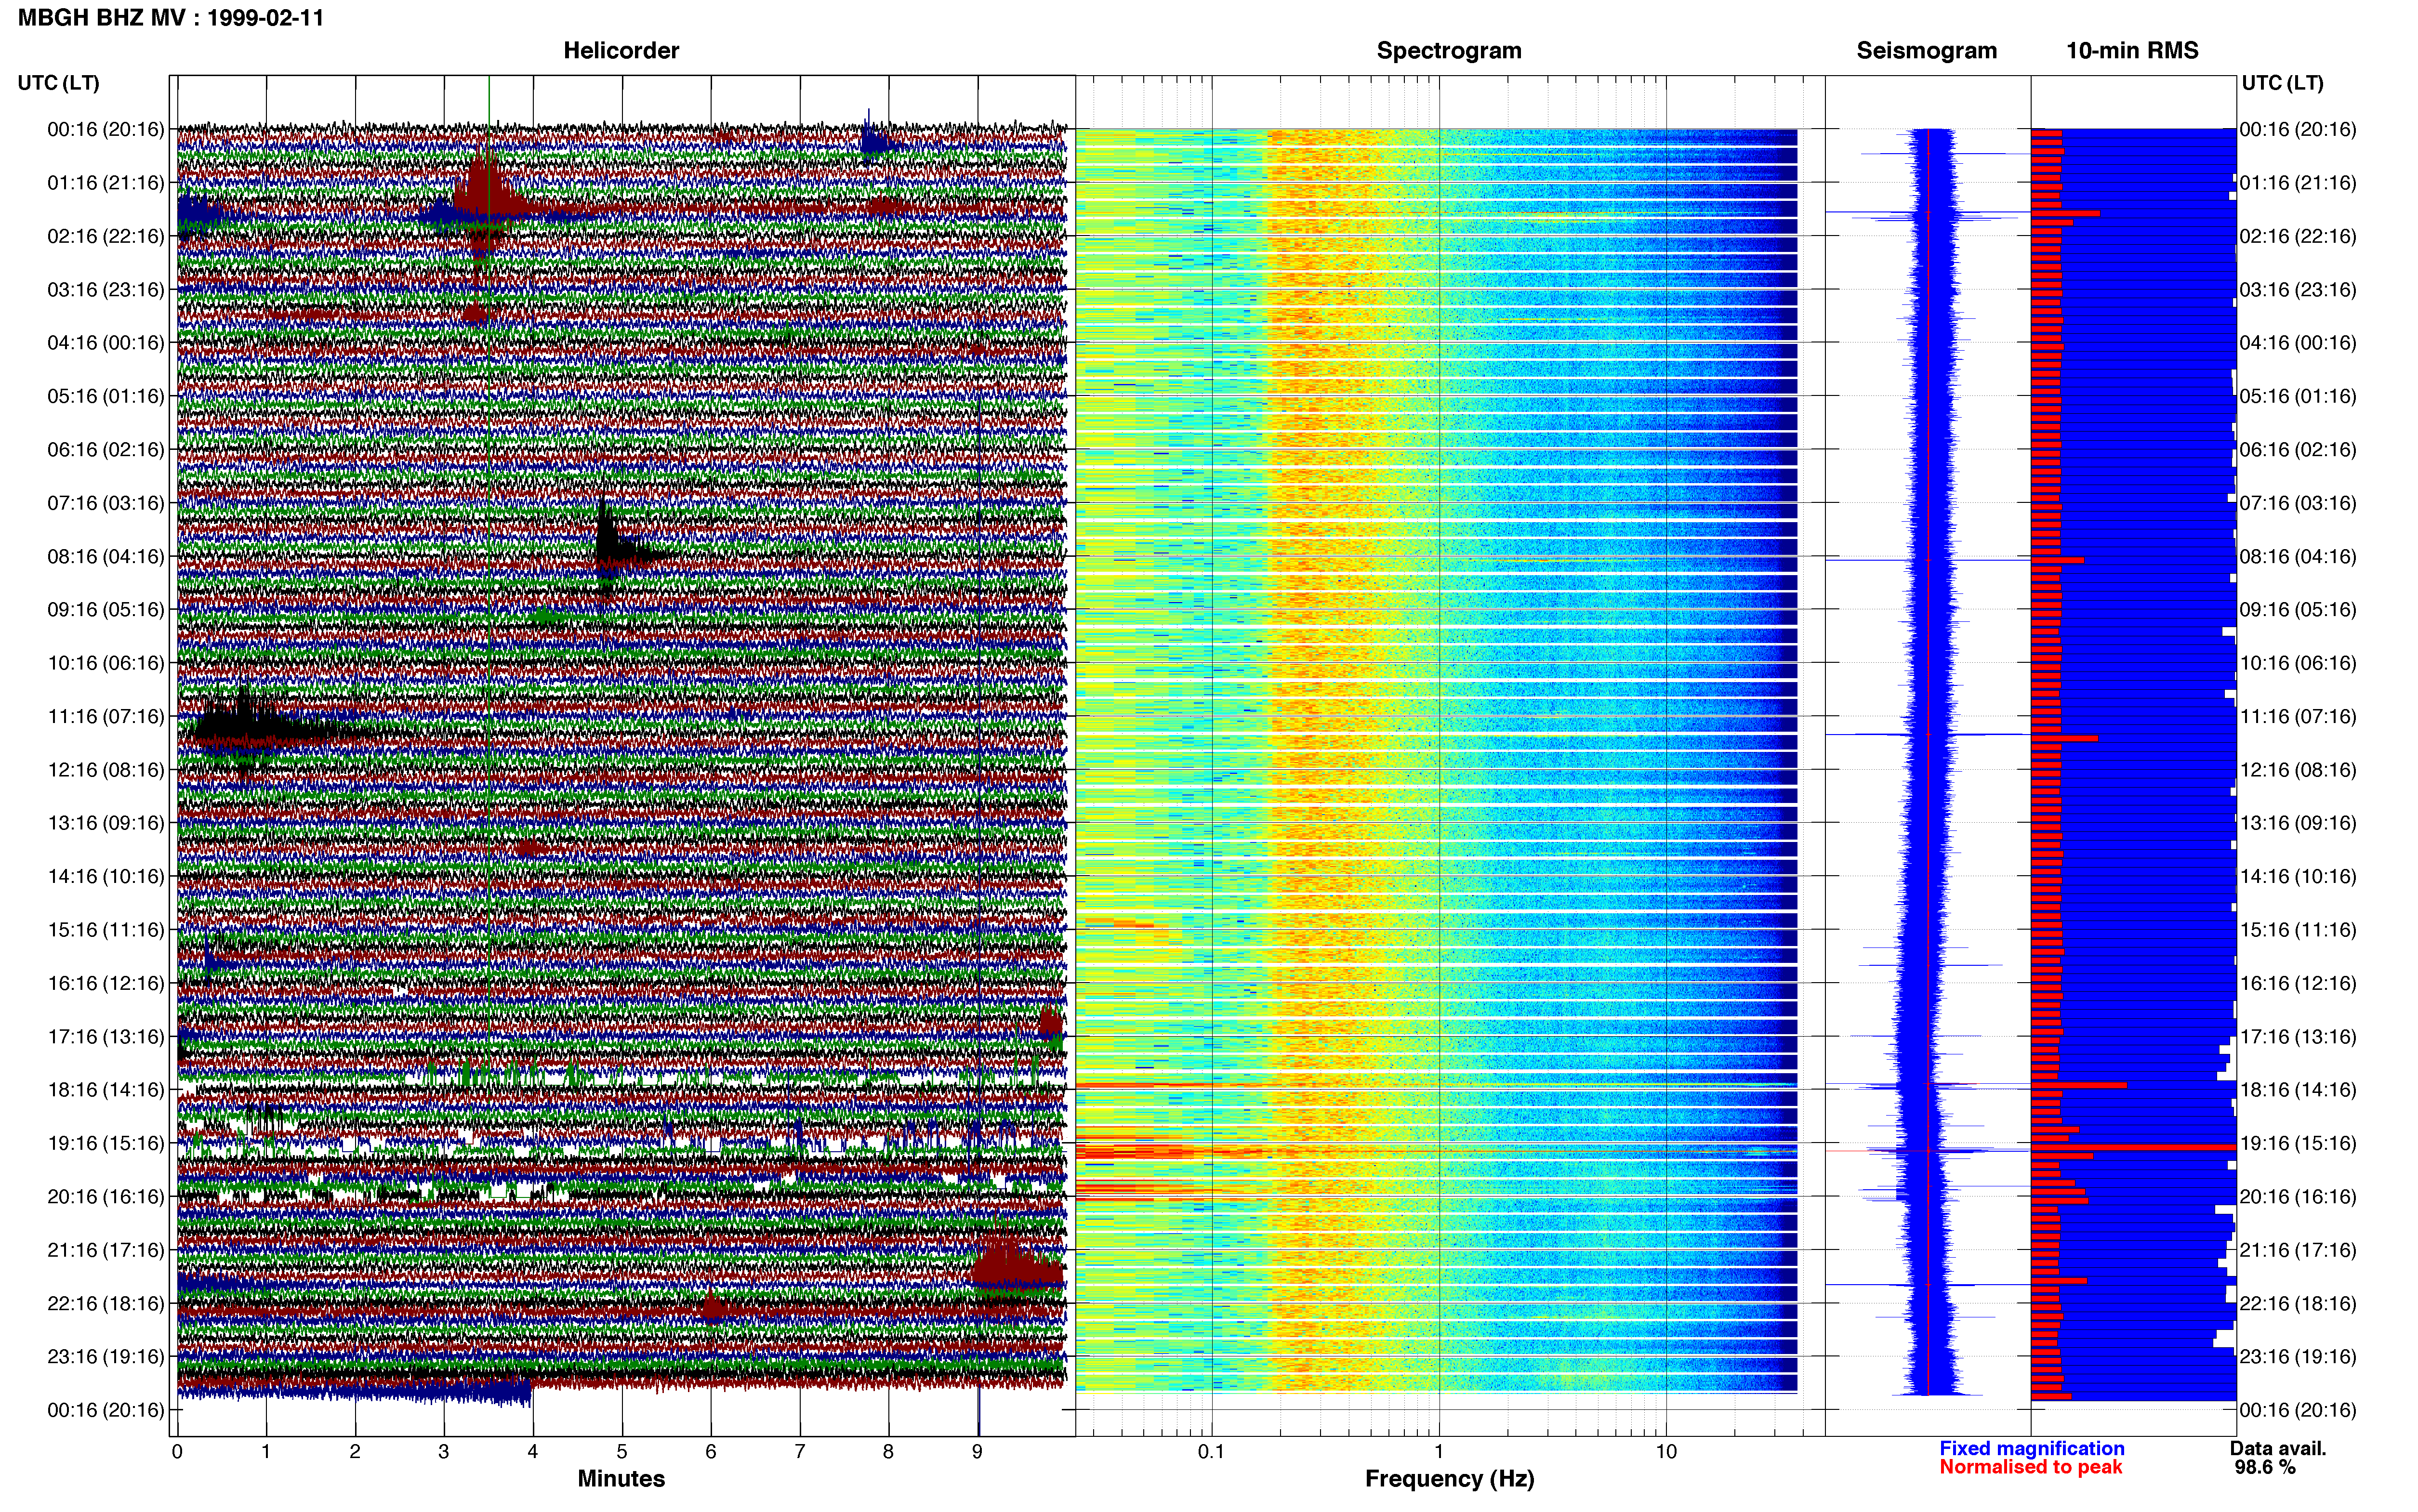Click the left time label '17:16 (13:16)'
Image resolution: width=2418 pixels, height=1512 pixels.
[x=106, y=1037]
